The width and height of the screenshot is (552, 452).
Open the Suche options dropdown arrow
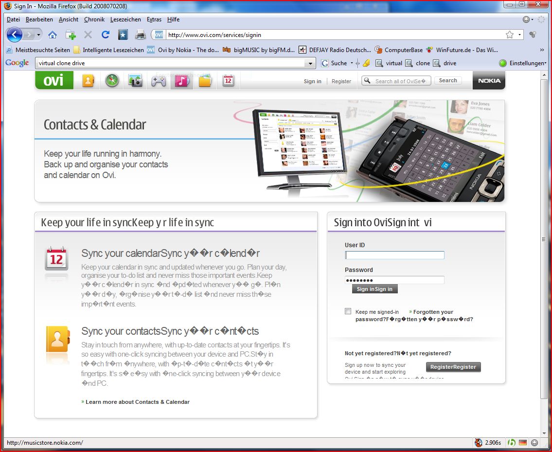click(x=352, y=63)
